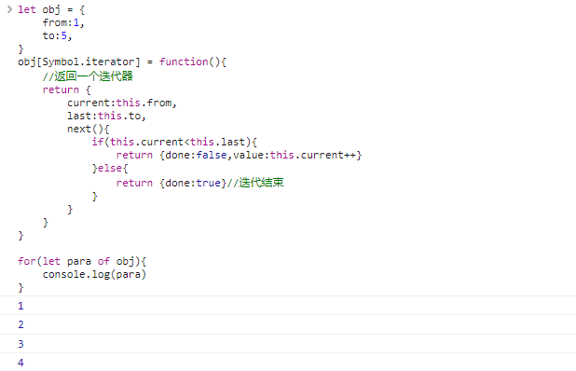Click the 'from:1,' property line
The height and width of the screenshot is (371, 576).
(63, 22)
